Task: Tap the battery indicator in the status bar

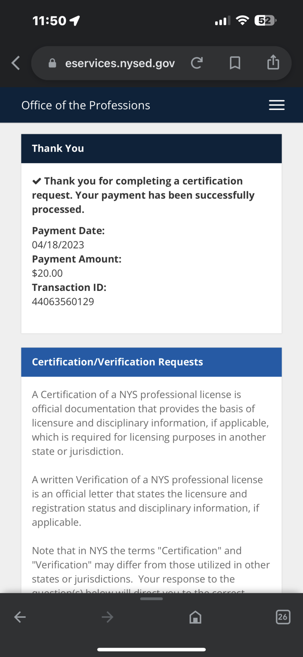Action: tap(265, 21)
